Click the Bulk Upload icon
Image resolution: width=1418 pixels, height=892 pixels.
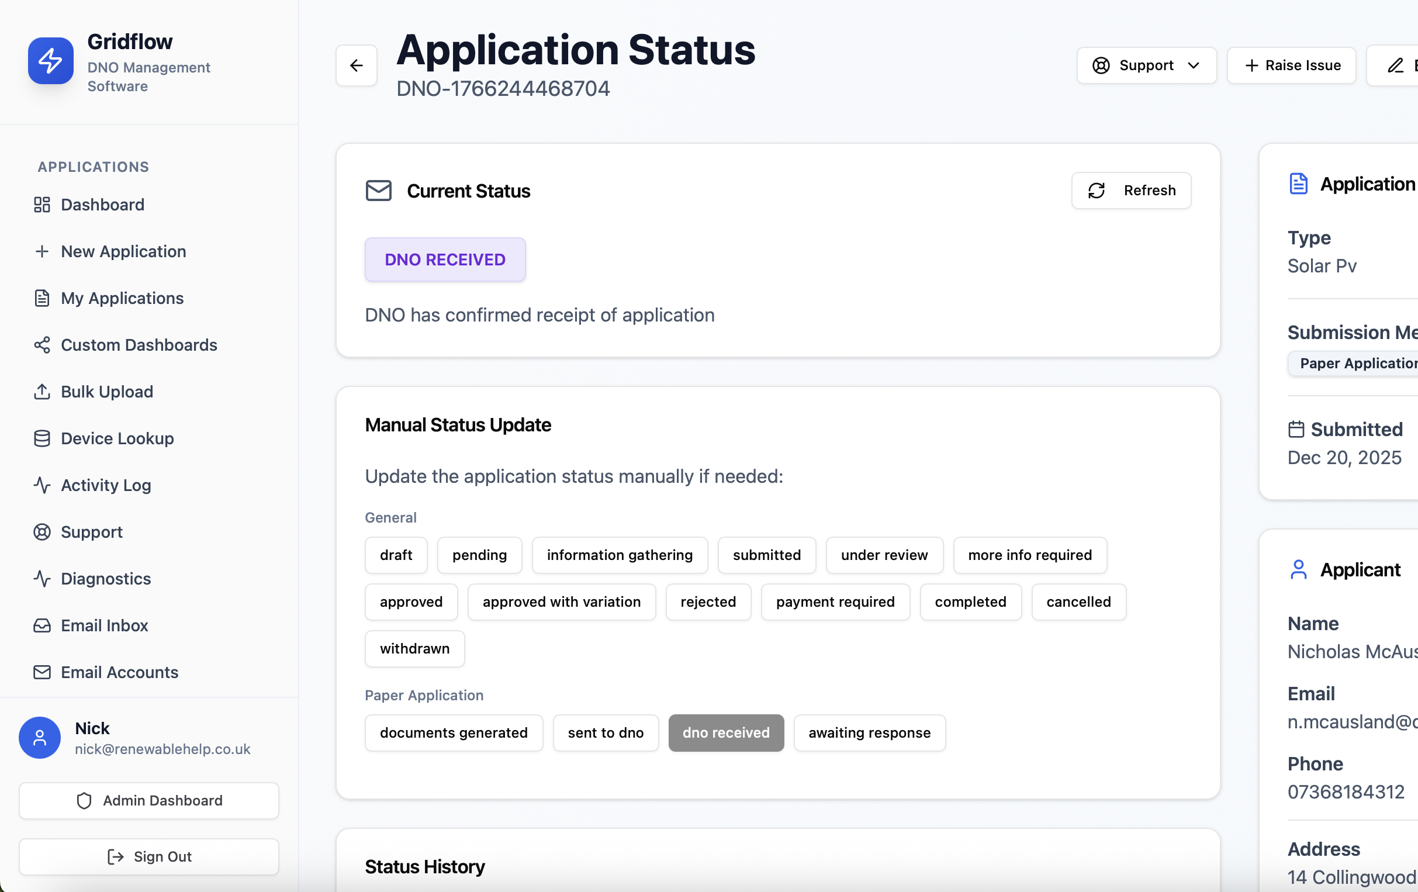(x=42, y=392)
